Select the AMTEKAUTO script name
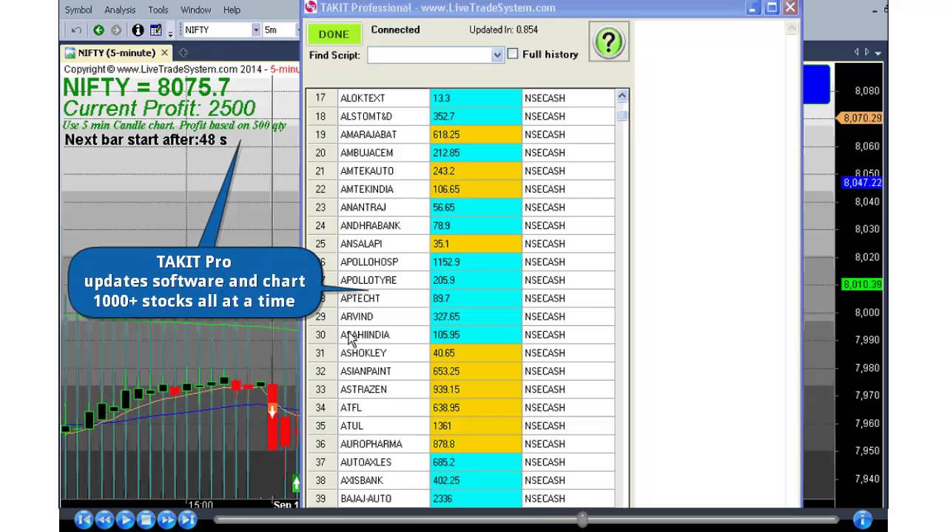The width and height of the screenshot is (947, 532). (x=367, y=171)
